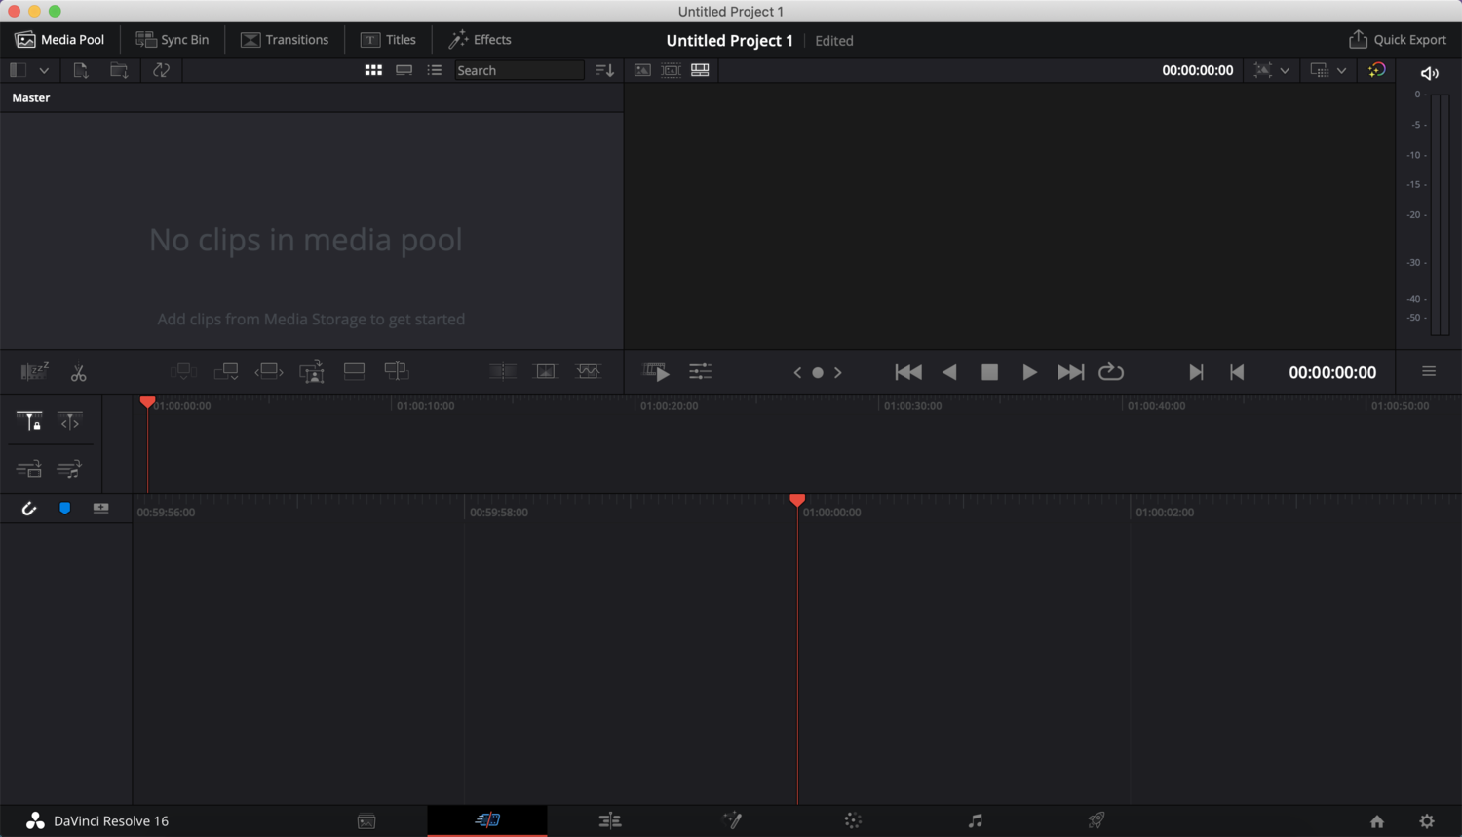Select the Locked Playhead timeline mode
The image size is (1462, 837).
[x=29, y=421]
